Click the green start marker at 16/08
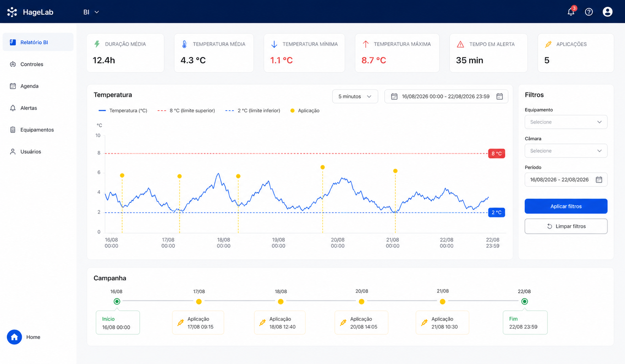This screenshot has width=625, height=364. (x=117, y=301)
